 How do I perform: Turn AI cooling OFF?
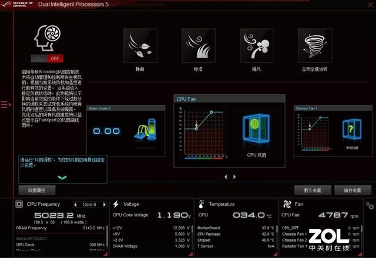[55, 59]
